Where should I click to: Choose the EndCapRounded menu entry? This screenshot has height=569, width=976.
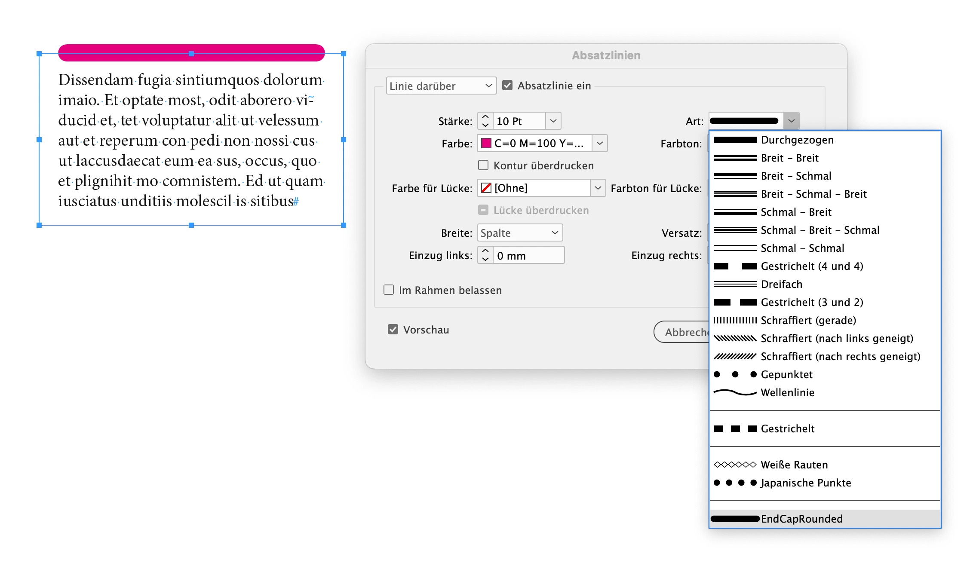coord(801,519)
